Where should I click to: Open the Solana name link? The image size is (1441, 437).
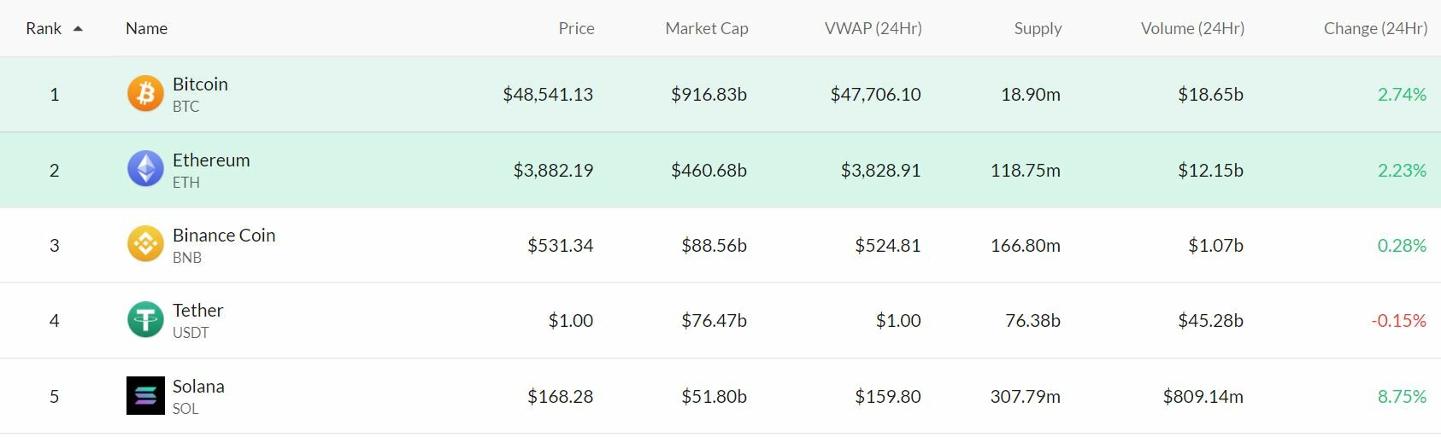pos(198,387)
